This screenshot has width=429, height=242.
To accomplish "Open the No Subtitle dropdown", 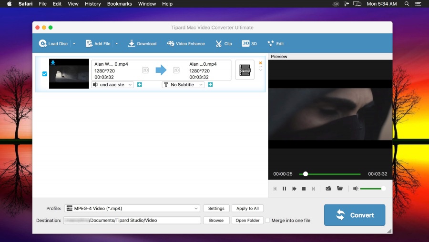I will pyautogui.click(x=183, y=85).
